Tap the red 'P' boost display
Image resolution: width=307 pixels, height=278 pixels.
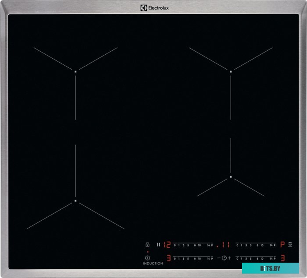click(x=282, y=245)
